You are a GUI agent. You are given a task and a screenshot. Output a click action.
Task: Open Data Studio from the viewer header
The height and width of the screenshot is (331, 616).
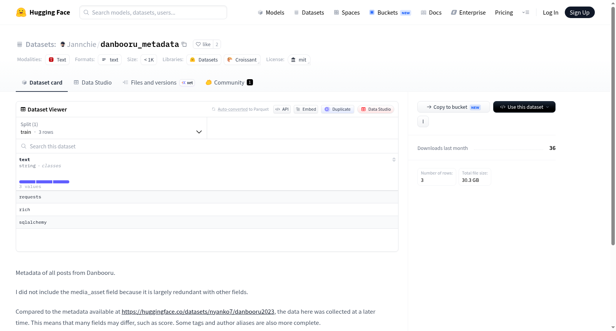tap(376, 109)
